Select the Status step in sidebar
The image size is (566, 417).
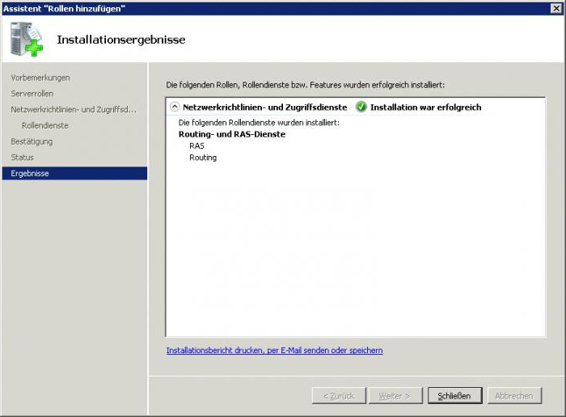(x=23, y=157)
